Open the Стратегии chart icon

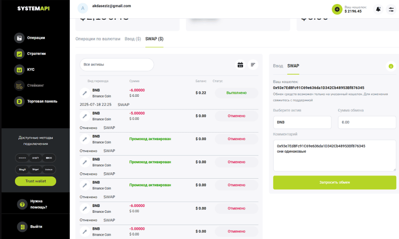(19, 54)
